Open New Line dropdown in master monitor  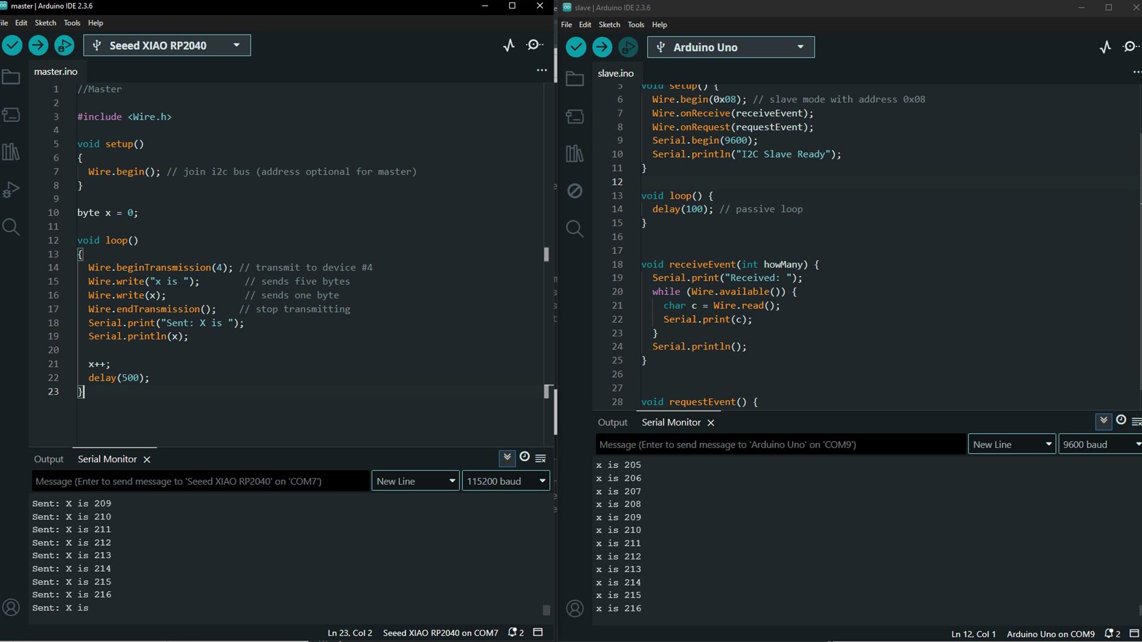pos(416,481)
